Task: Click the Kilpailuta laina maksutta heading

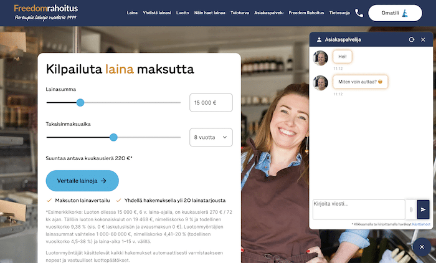Action: click(120, 69)
